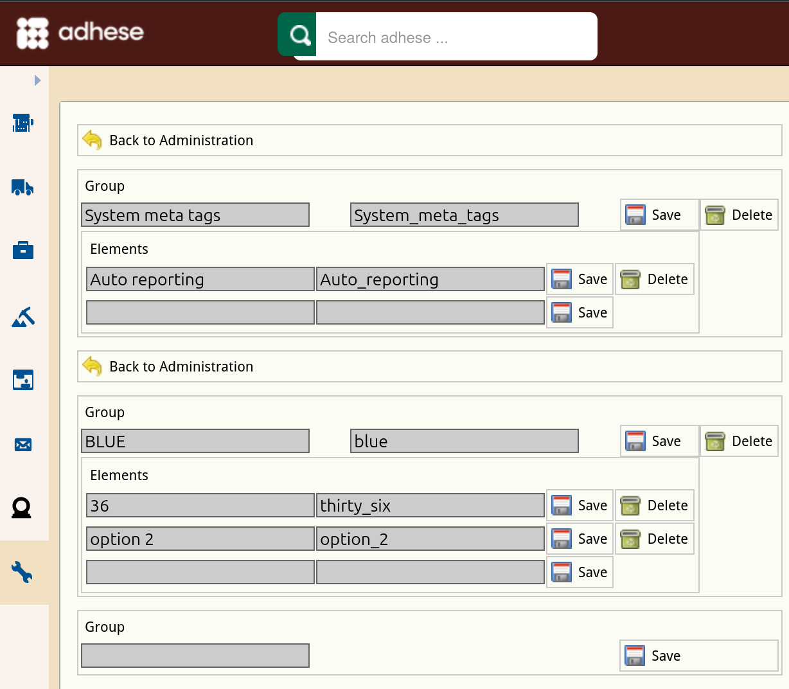Open the envelope mail sidebar icon
The height and width of the screenshot is (689, 789).
point(22,444)
